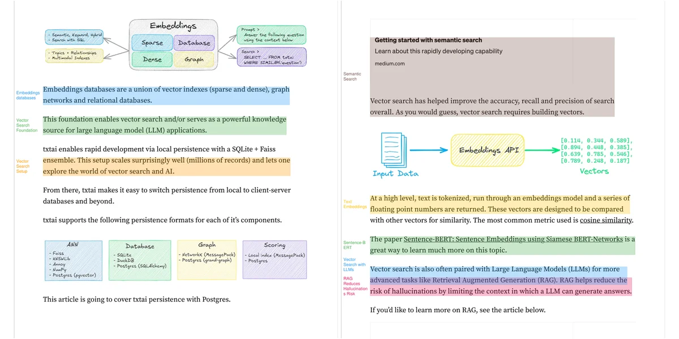Select the Embeddings databases margin note

click(x=28, y=95)
